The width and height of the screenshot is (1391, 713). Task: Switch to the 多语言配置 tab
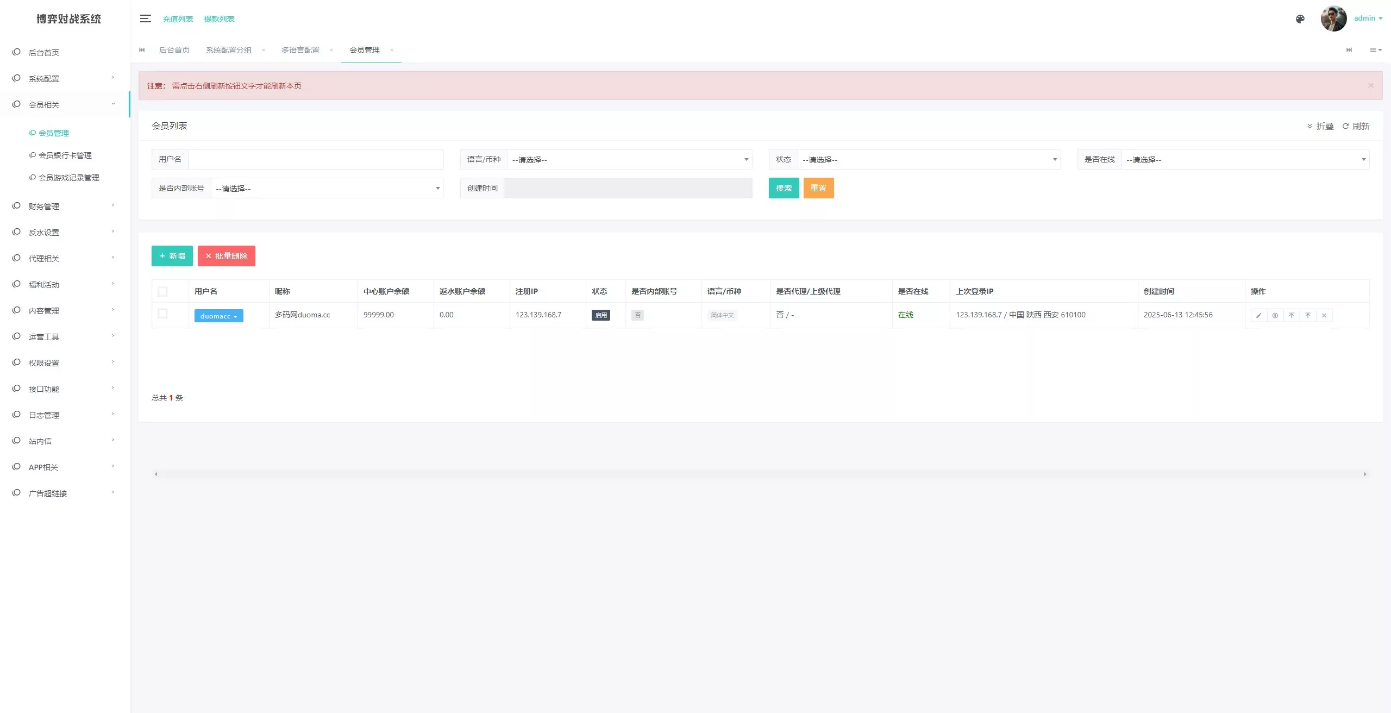tap(300, 50)
